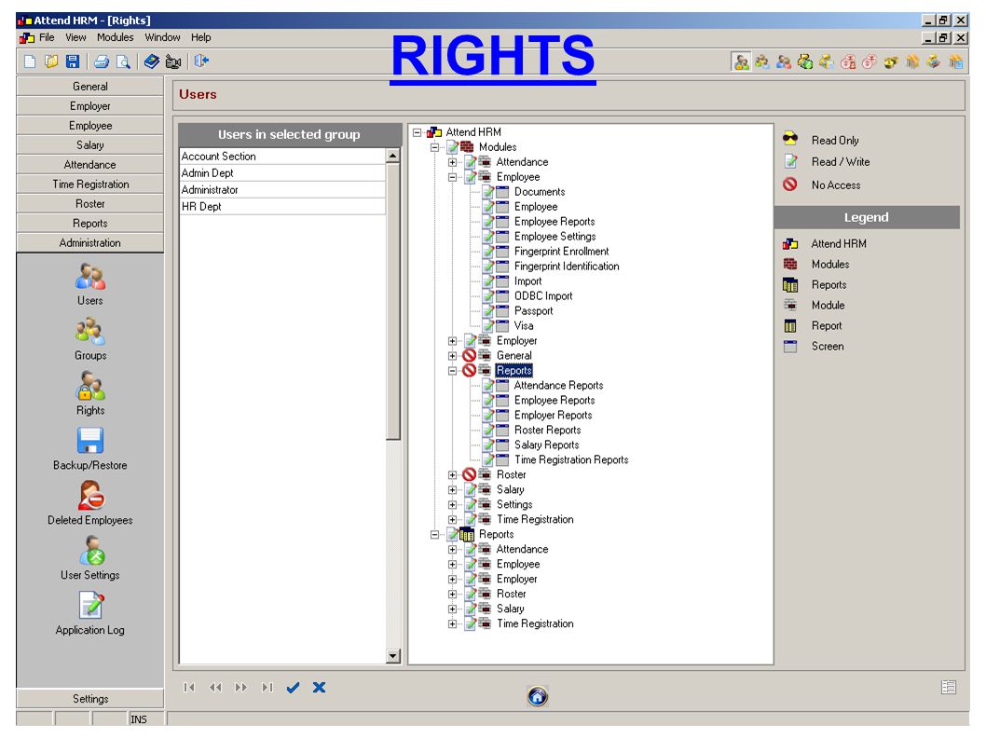Open the User Settings icon

[x=92, y=551]
